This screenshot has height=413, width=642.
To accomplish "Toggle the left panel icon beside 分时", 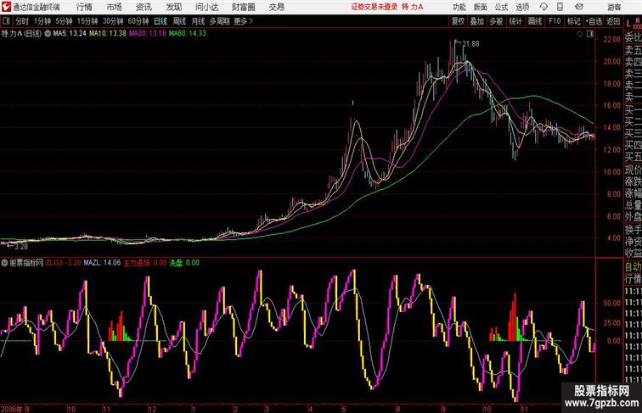I will (6, 21).
